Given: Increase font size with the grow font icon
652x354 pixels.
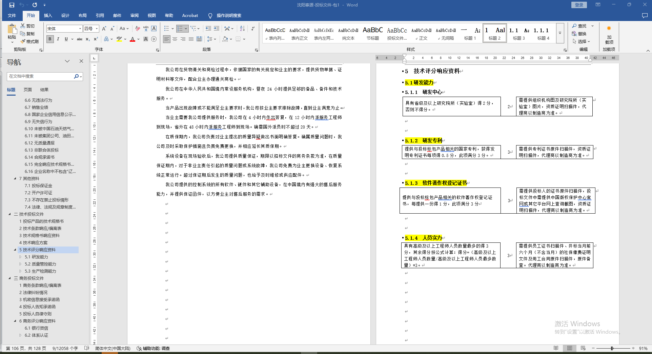Looking at the screenshot, I should click(104, 28).
